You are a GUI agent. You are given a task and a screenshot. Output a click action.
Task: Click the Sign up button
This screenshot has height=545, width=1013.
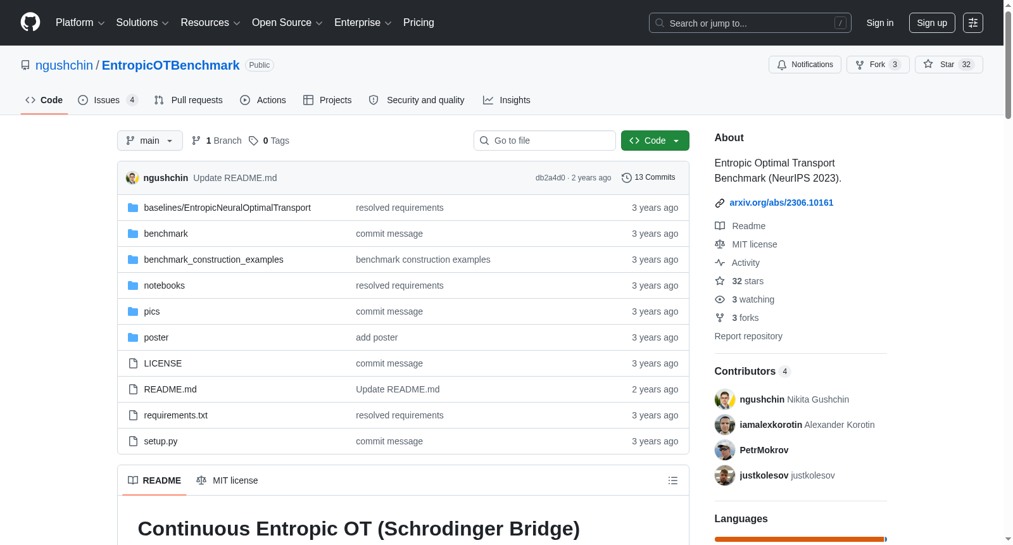pos(932,23)
